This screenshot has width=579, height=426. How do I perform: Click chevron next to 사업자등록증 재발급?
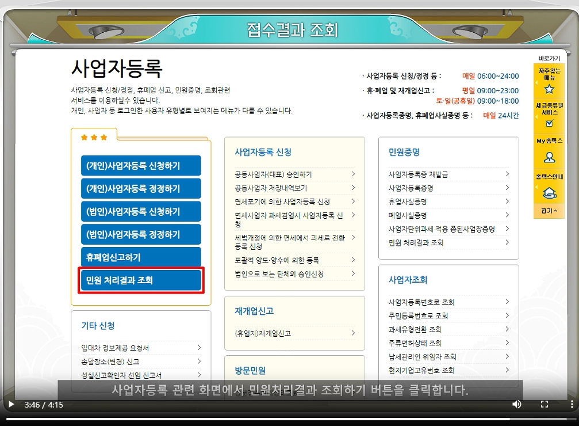click(507, 174)
